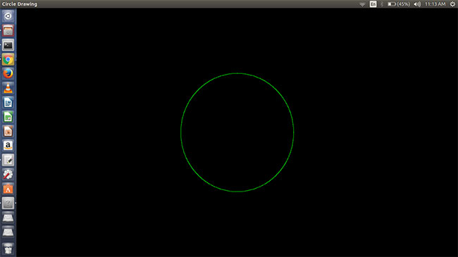Screen dimensions: 458x257
Task: Open Firefox browser from the launcher
Action: click(8, 74)
